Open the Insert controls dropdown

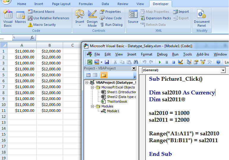tap(80, 18)
